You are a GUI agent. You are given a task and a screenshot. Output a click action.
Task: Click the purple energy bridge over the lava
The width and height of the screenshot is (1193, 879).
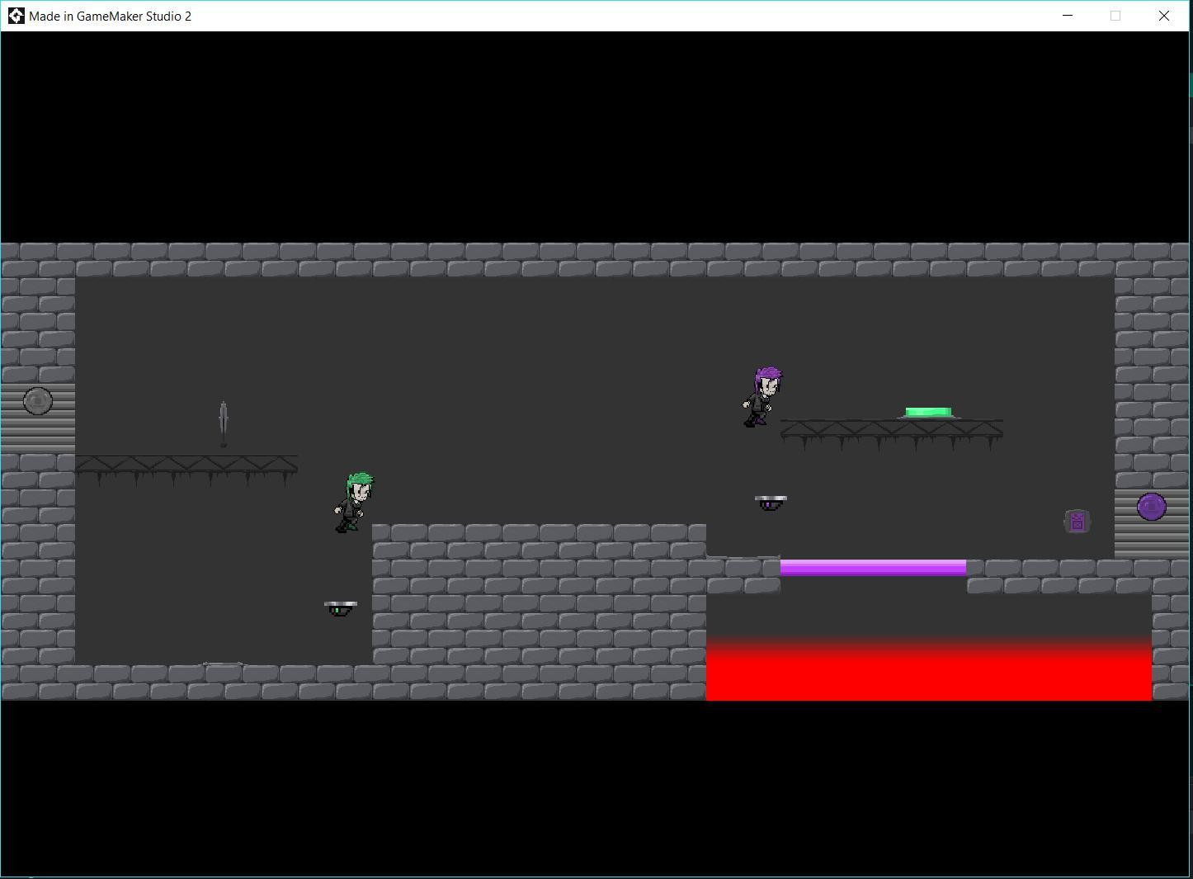click(x=873, y=567)
